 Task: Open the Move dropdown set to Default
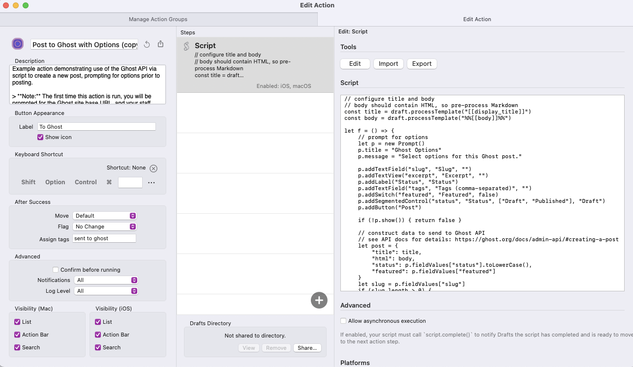[104, 216]
